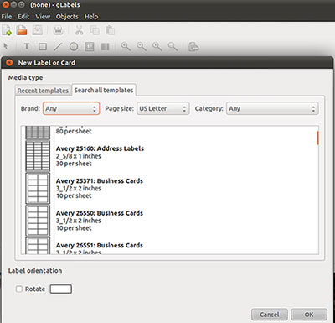Toggle the Rotate checkbox
The height and width of the screenshot is (323, 335).
[x=19, y=289]
